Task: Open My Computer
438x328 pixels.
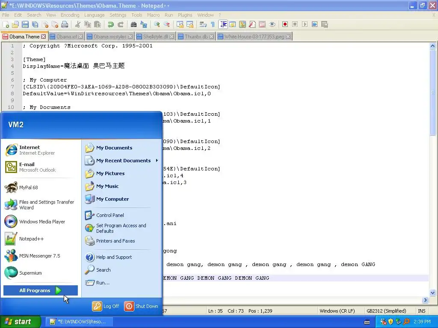Action: [122, 199]
